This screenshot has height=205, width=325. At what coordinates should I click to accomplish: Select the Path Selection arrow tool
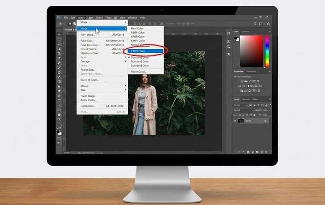[x=59, y=105]
